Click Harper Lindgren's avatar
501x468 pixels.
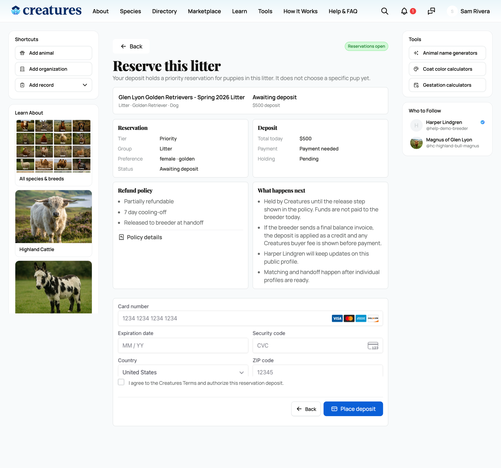click(x=416, y=125)
